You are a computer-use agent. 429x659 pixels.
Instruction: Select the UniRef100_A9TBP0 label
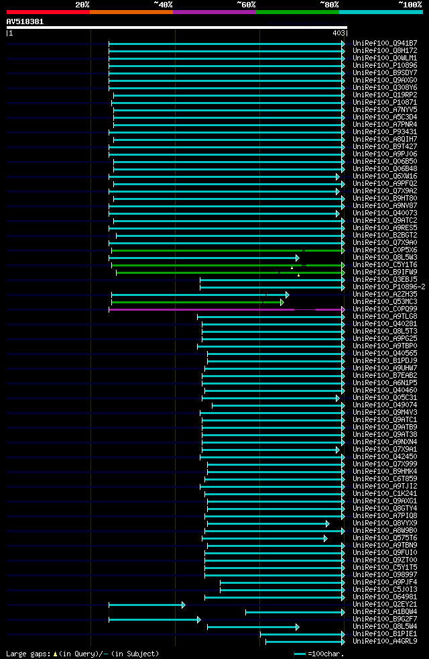(x=385, y=346)
